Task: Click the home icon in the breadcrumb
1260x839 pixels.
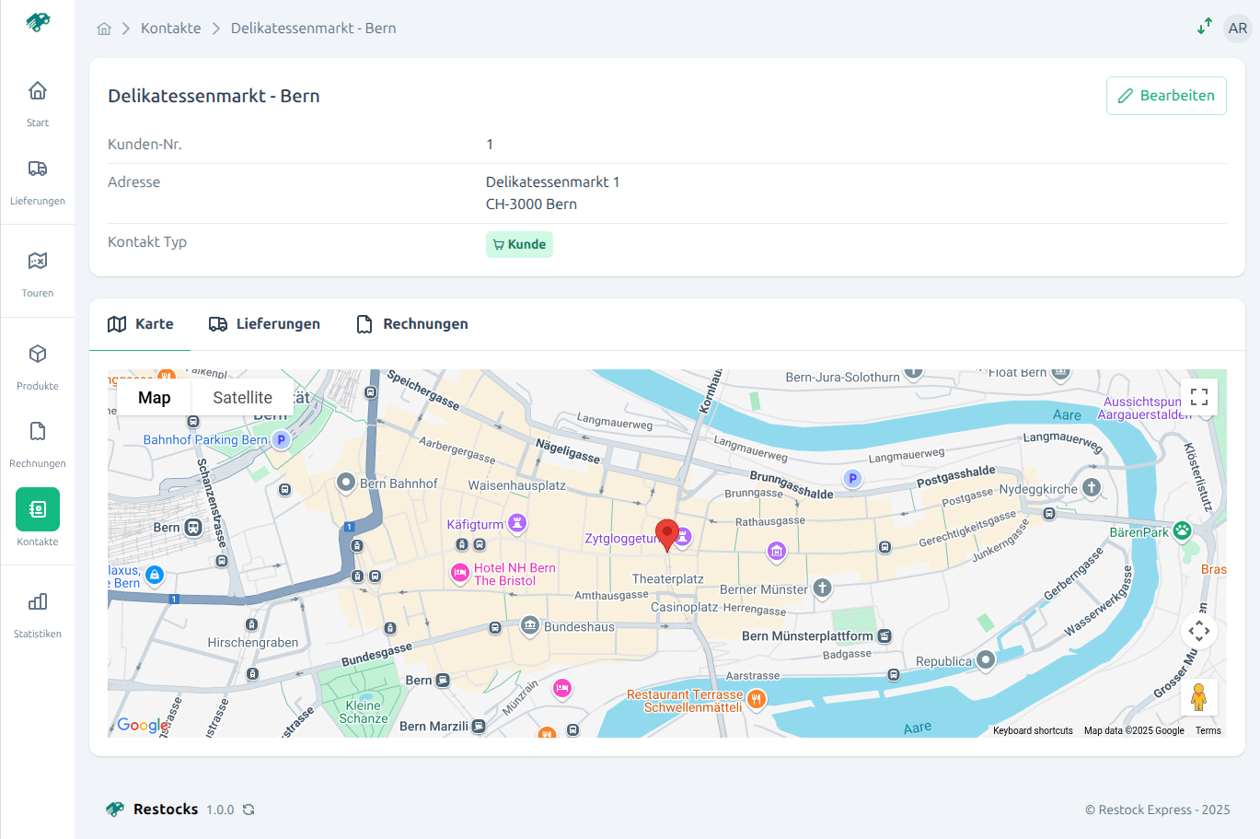Action: click(x=104, y=29)
